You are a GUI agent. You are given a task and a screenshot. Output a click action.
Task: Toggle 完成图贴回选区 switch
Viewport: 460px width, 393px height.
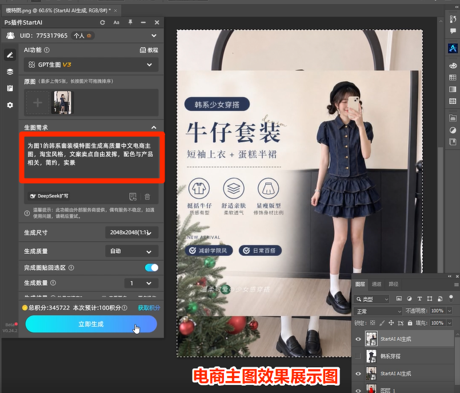click(x=151, y=268)
